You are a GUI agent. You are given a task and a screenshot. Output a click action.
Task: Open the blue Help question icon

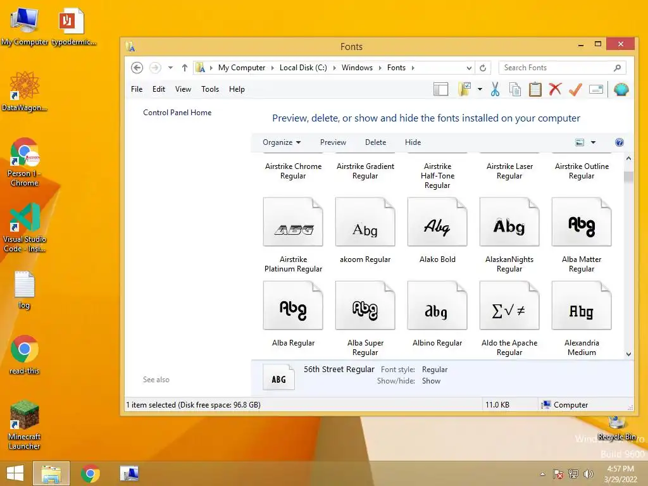click(620, 142)
